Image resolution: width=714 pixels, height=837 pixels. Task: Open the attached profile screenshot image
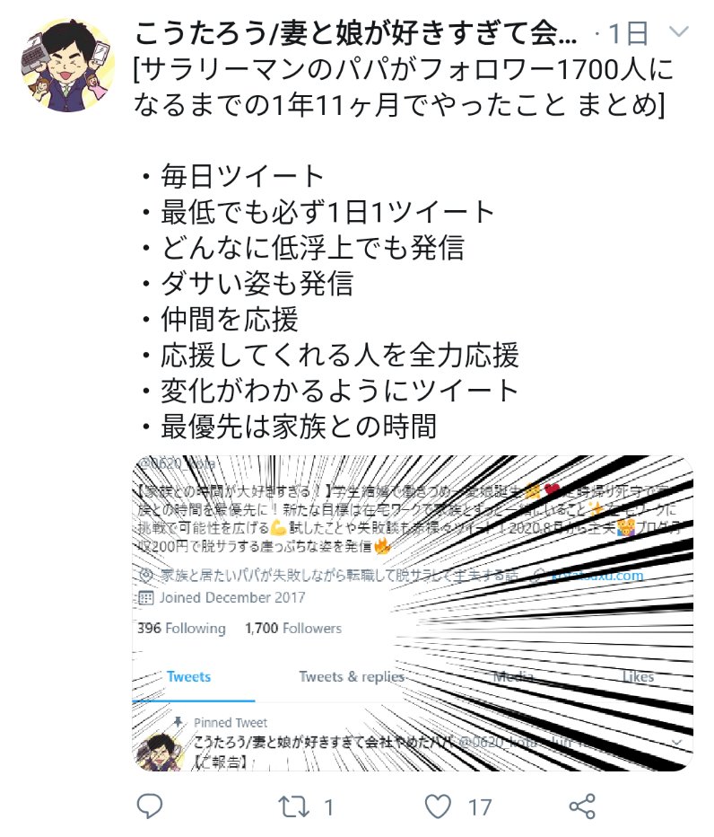pyautogui.click(x=413, y=612)
